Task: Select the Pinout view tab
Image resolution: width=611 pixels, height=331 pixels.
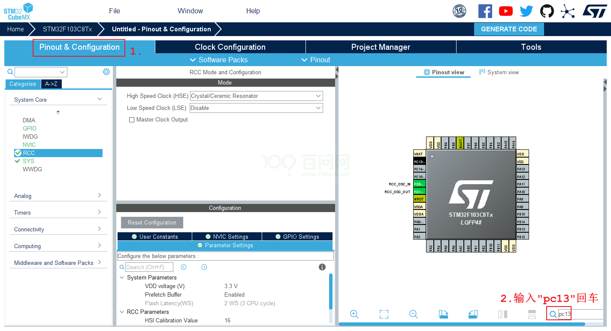Action: pos(444,72)
